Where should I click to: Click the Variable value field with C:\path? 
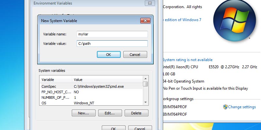(112, 44)
